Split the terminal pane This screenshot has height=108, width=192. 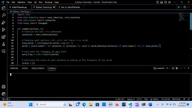(x=173, y=68)
